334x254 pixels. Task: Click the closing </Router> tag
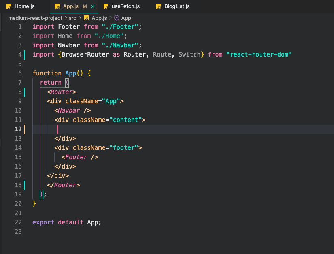coord(64,185)
